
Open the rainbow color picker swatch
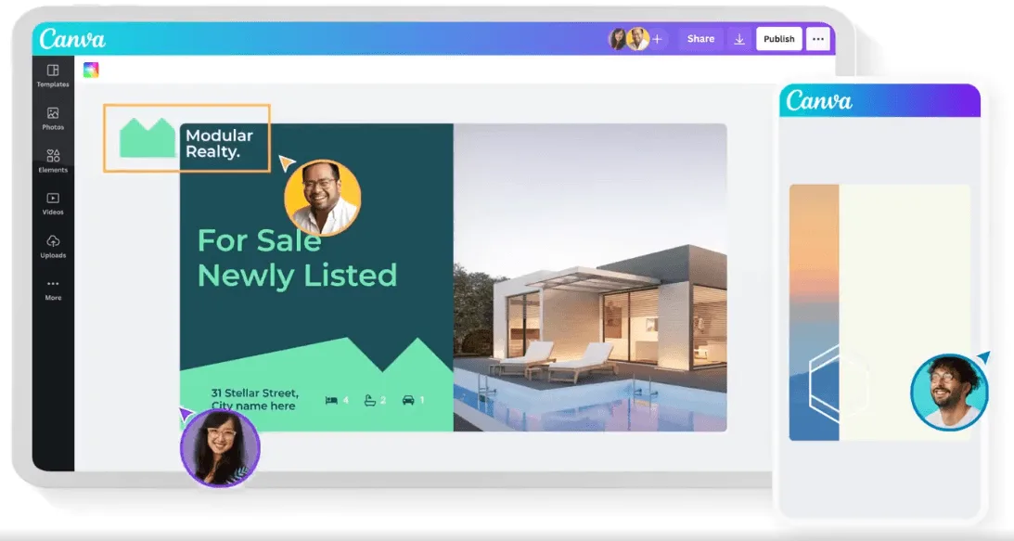coord(91,70)
